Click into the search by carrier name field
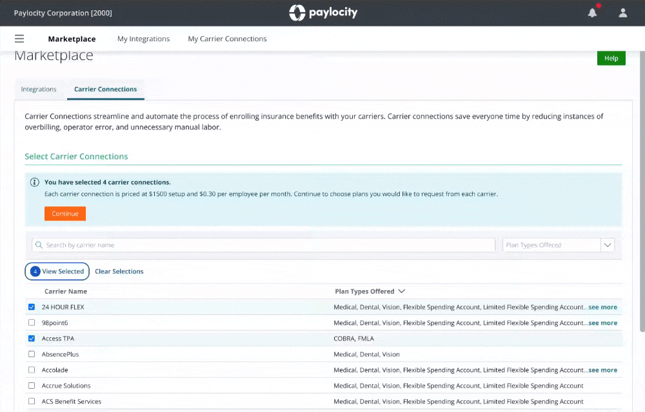 click(264, 245)
